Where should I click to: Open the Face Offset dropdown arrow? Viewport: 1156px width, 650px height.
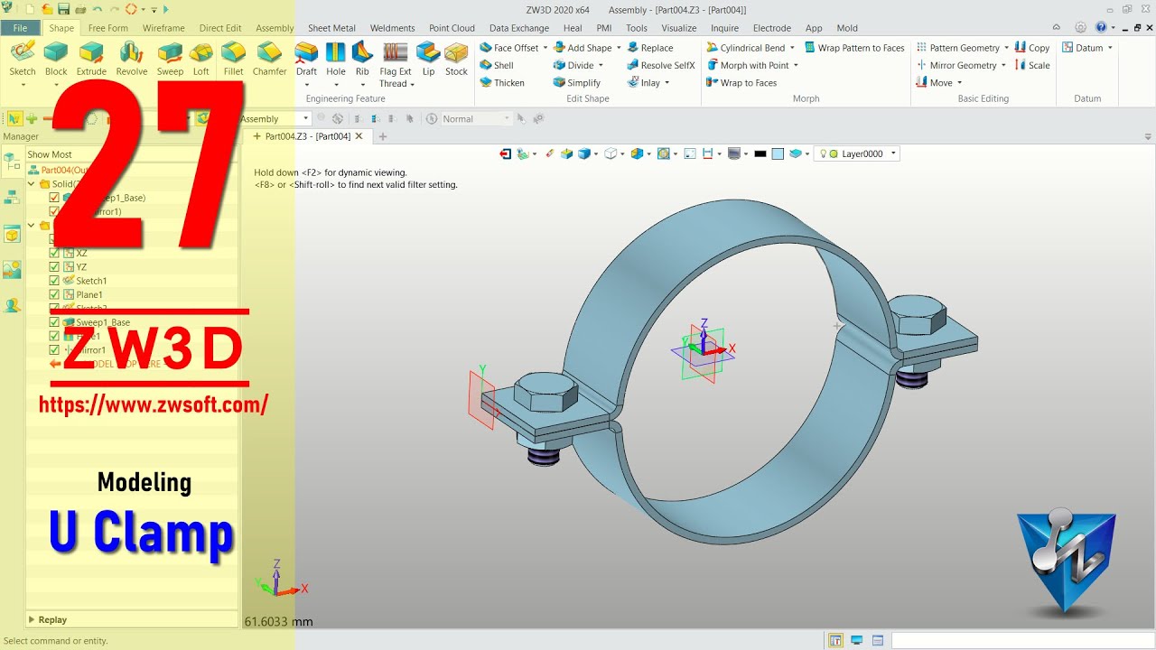[545, 48]
